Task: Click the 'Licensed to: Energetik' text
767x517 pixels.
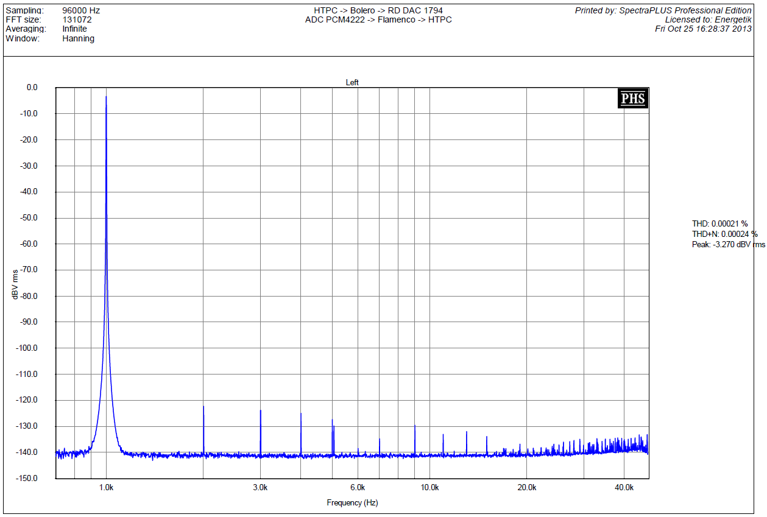Action: pos(709,19)
